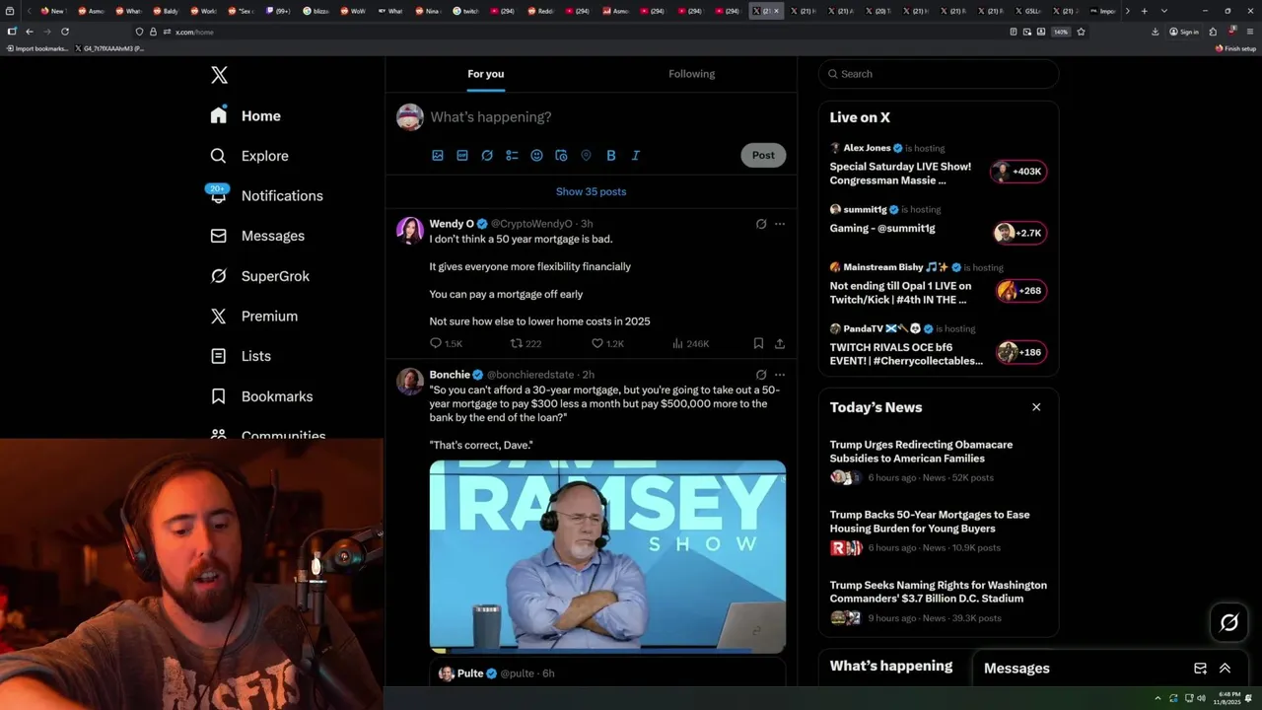The height and width of the screenshot is (710, 1262).
Task: Open SuperGrok in the sidebar
Action: 261,276
